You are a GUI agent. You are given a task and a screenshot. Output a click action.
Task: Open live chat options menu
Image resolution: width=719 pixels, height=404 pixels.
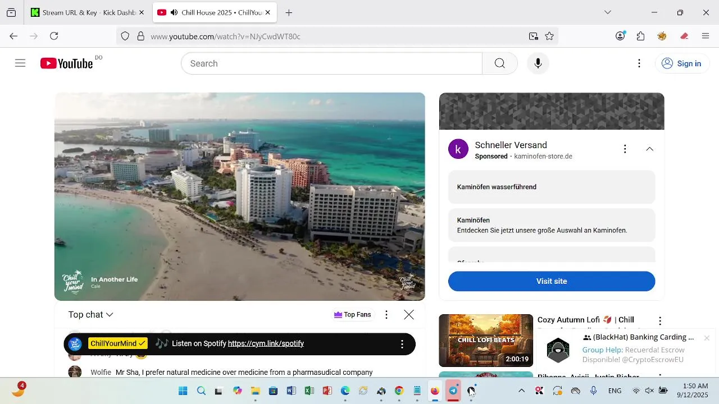coord(386,315)
